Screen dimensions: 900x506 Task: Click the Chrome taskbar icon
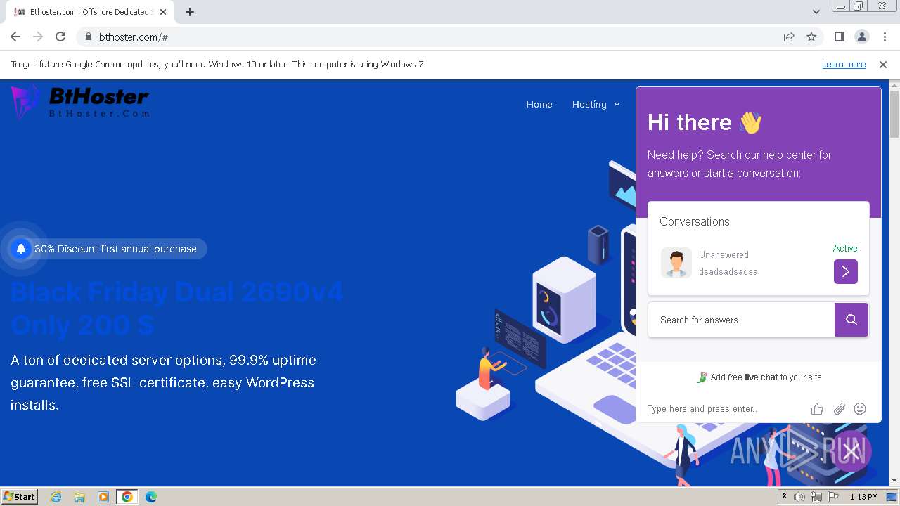[x=127, y=497]
